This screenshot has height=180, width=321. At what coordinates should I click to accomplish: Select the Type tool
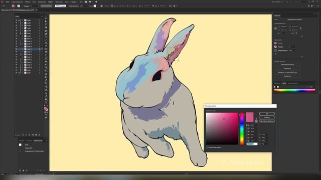46,36
